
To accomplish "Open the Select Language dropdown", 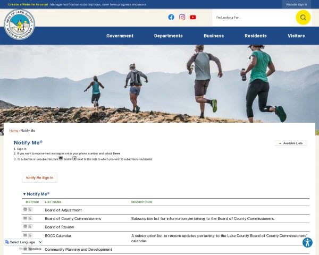I will (23, 242).
